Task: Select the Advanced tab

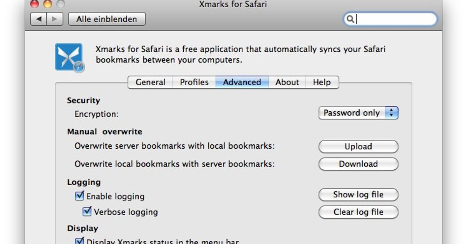Action: tap(242, 82)
